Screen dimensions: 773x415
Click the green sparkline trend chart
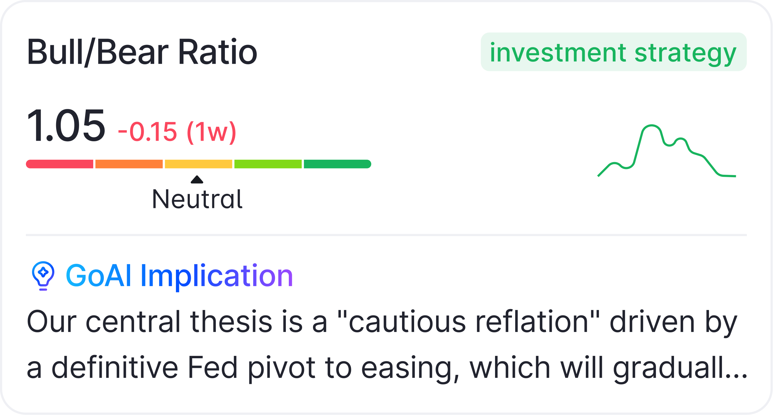(x=666, y=151)
